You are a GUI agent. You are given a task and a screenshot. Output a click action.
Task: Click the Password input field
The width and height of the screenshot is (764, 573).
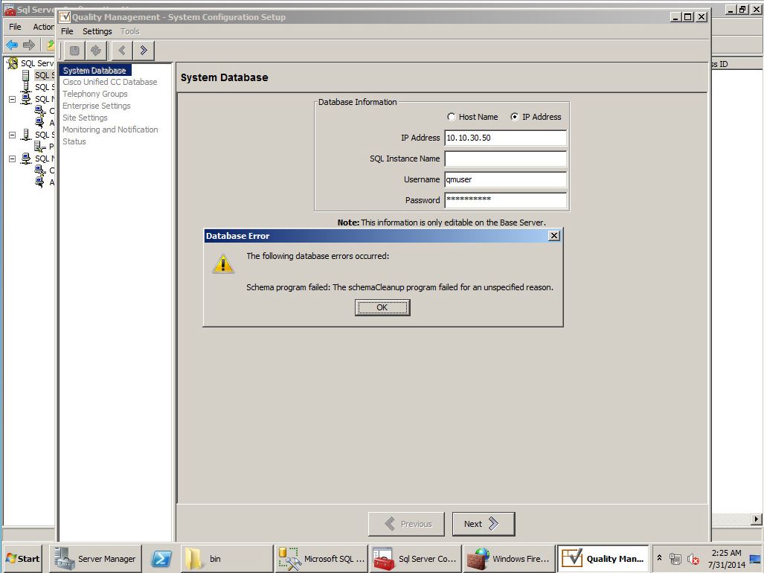point(506,200)
